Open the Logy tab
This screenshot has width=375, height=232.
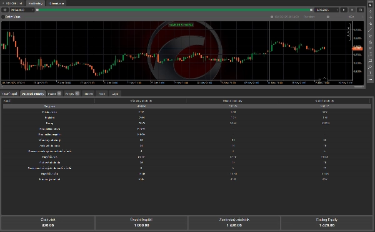(x=115, y=94)
